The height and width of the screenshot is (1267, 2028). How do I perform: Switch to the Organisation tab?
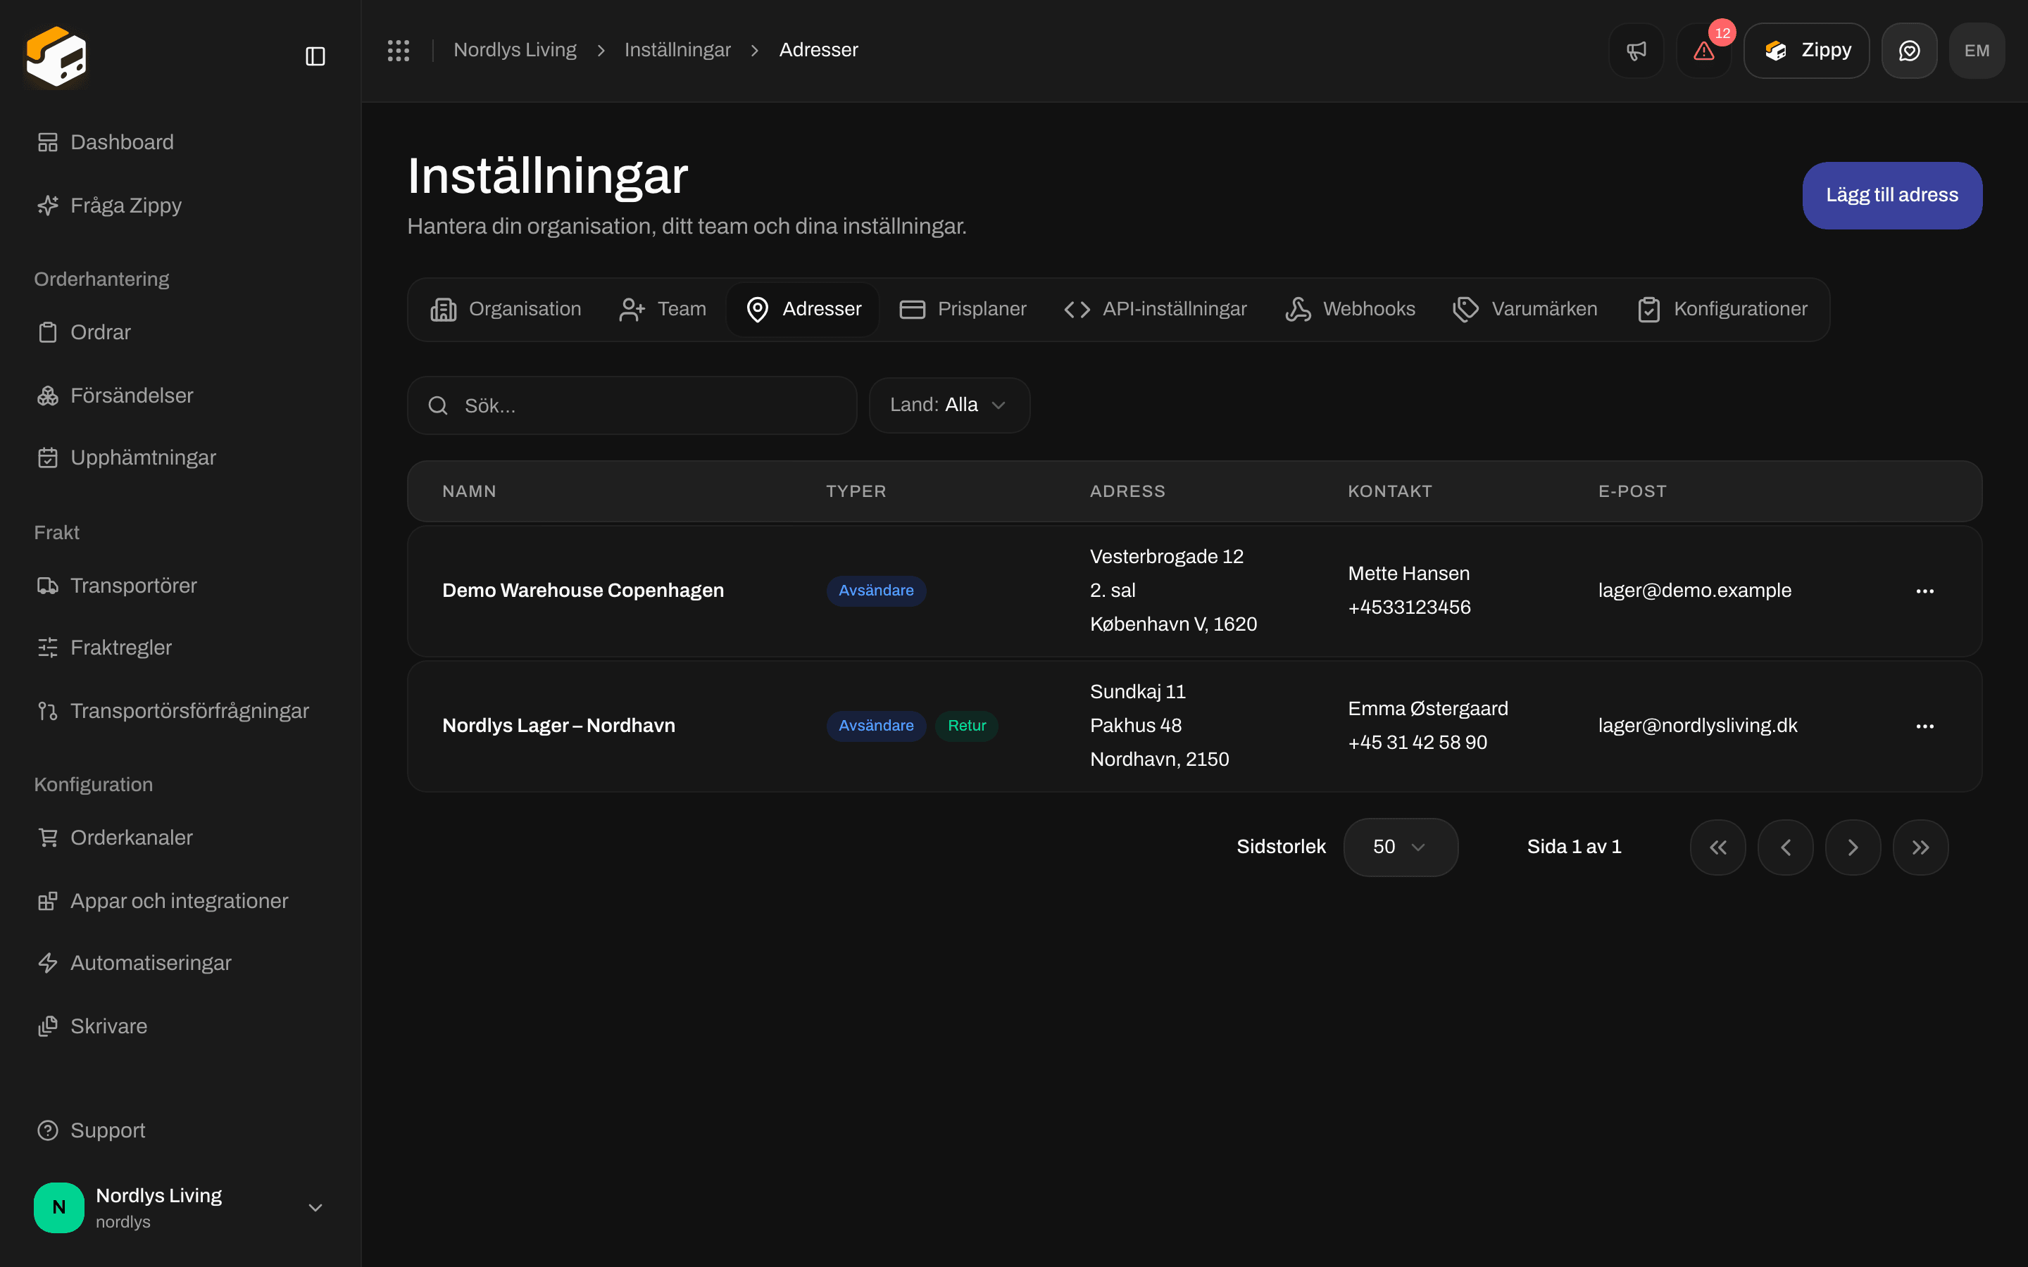[x=506, y=309]
